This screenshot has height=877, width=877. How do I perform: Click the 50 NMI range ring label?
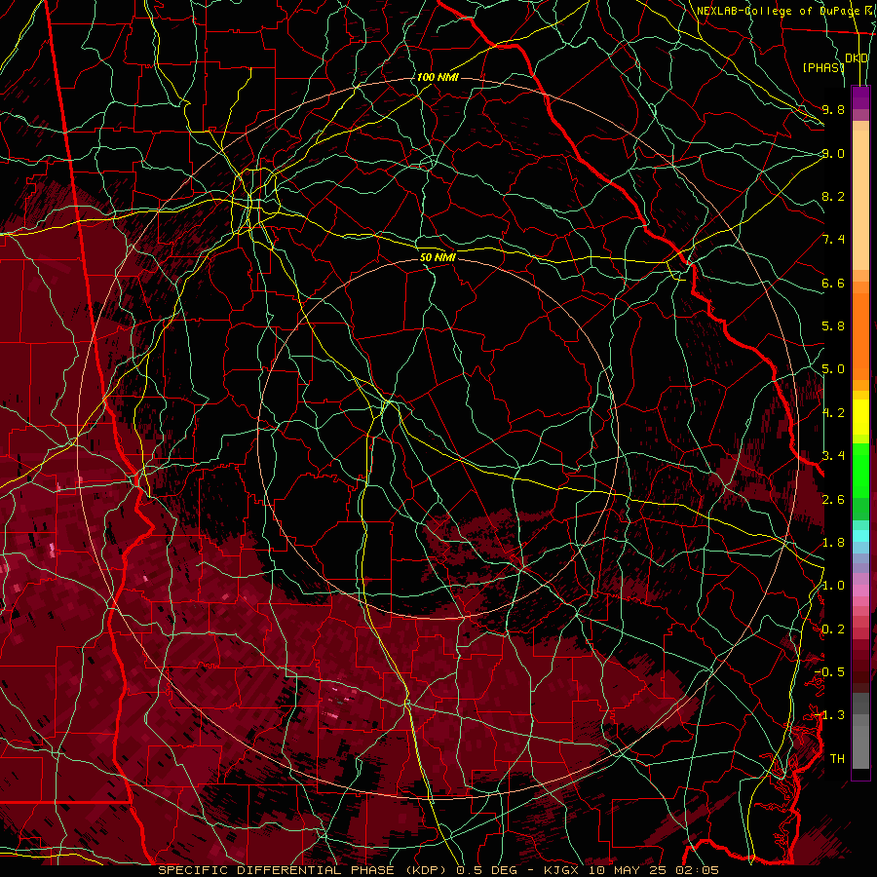click(438, 257)
